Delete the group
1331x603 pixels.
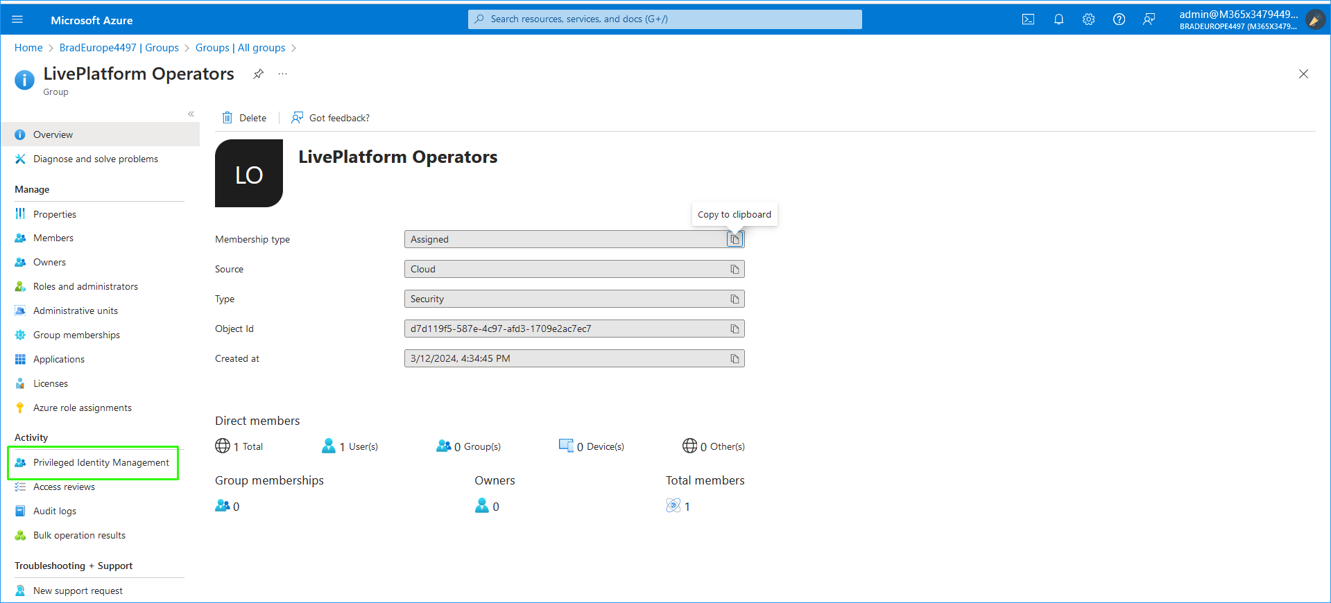(x=244, y=118)
